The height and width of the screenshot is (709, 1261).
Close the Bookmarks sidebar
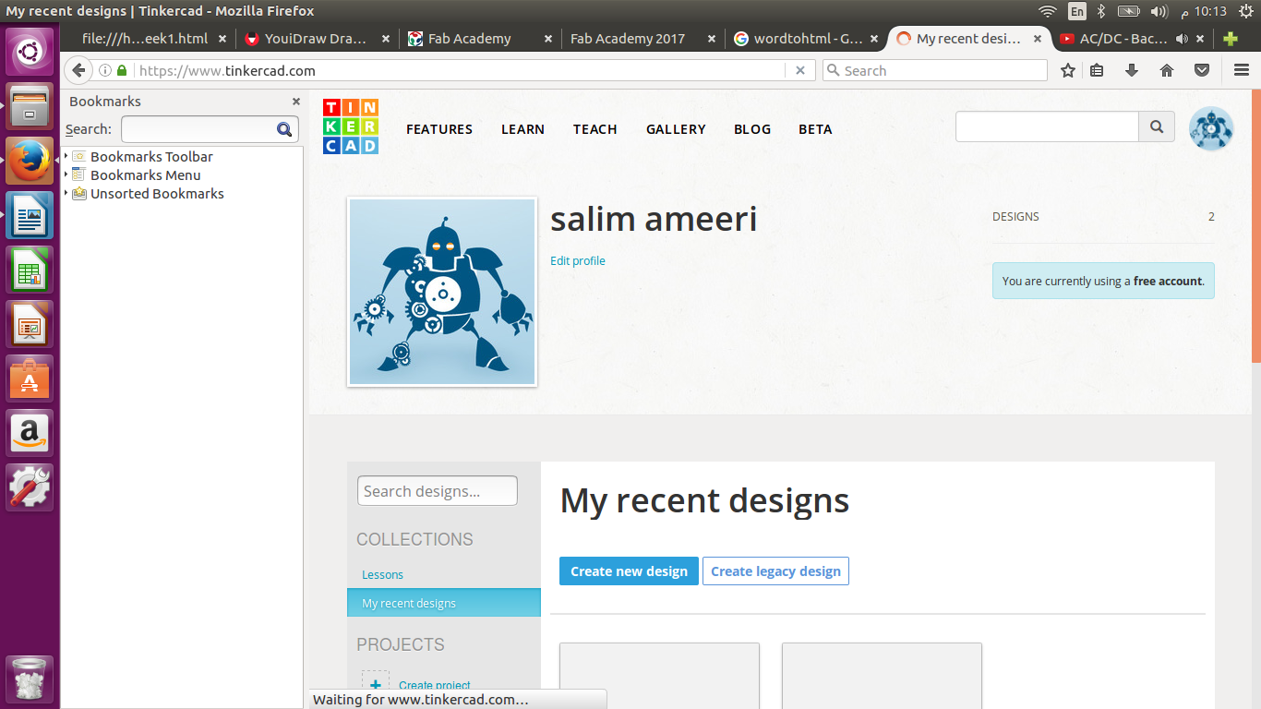point(296,102)
